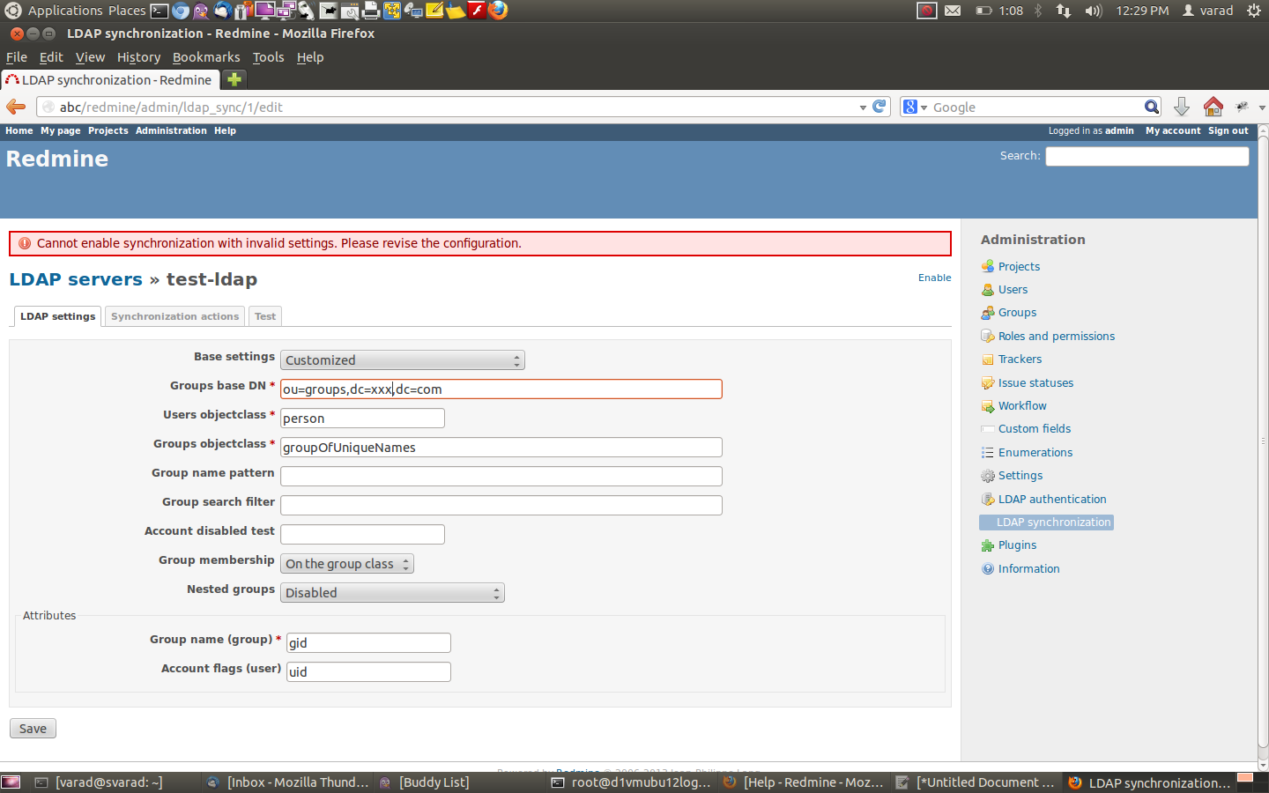Open Firefox downloads arrow icon

pos(1182,107)
